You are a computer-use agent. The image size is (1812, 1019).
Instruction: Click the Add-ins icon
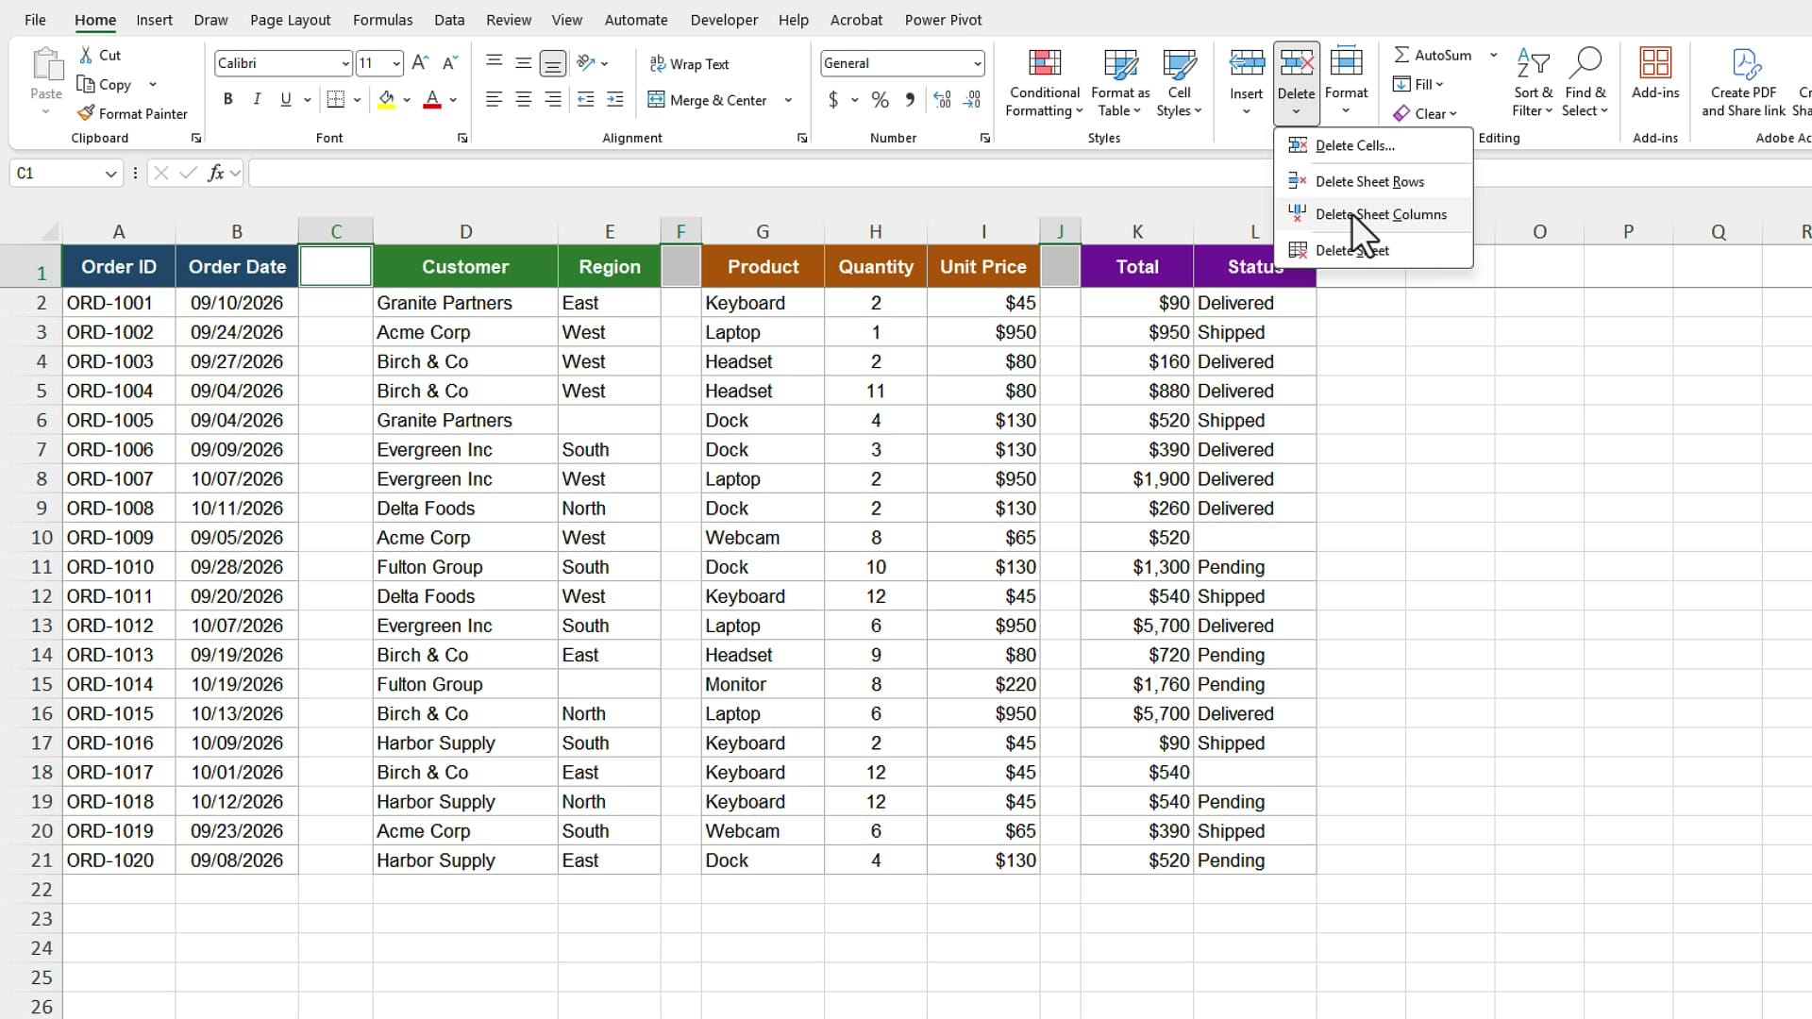[1655, 63]
